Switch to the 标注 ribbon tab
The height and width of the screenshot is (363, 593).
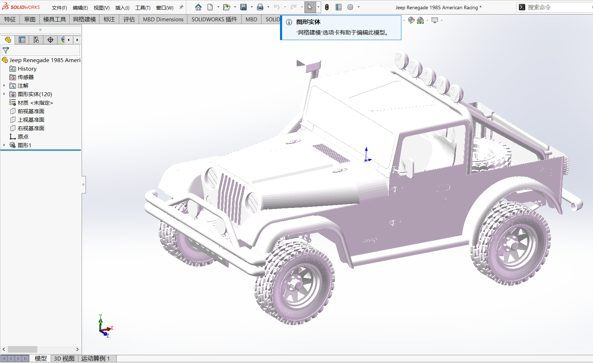tap(109, 19)
